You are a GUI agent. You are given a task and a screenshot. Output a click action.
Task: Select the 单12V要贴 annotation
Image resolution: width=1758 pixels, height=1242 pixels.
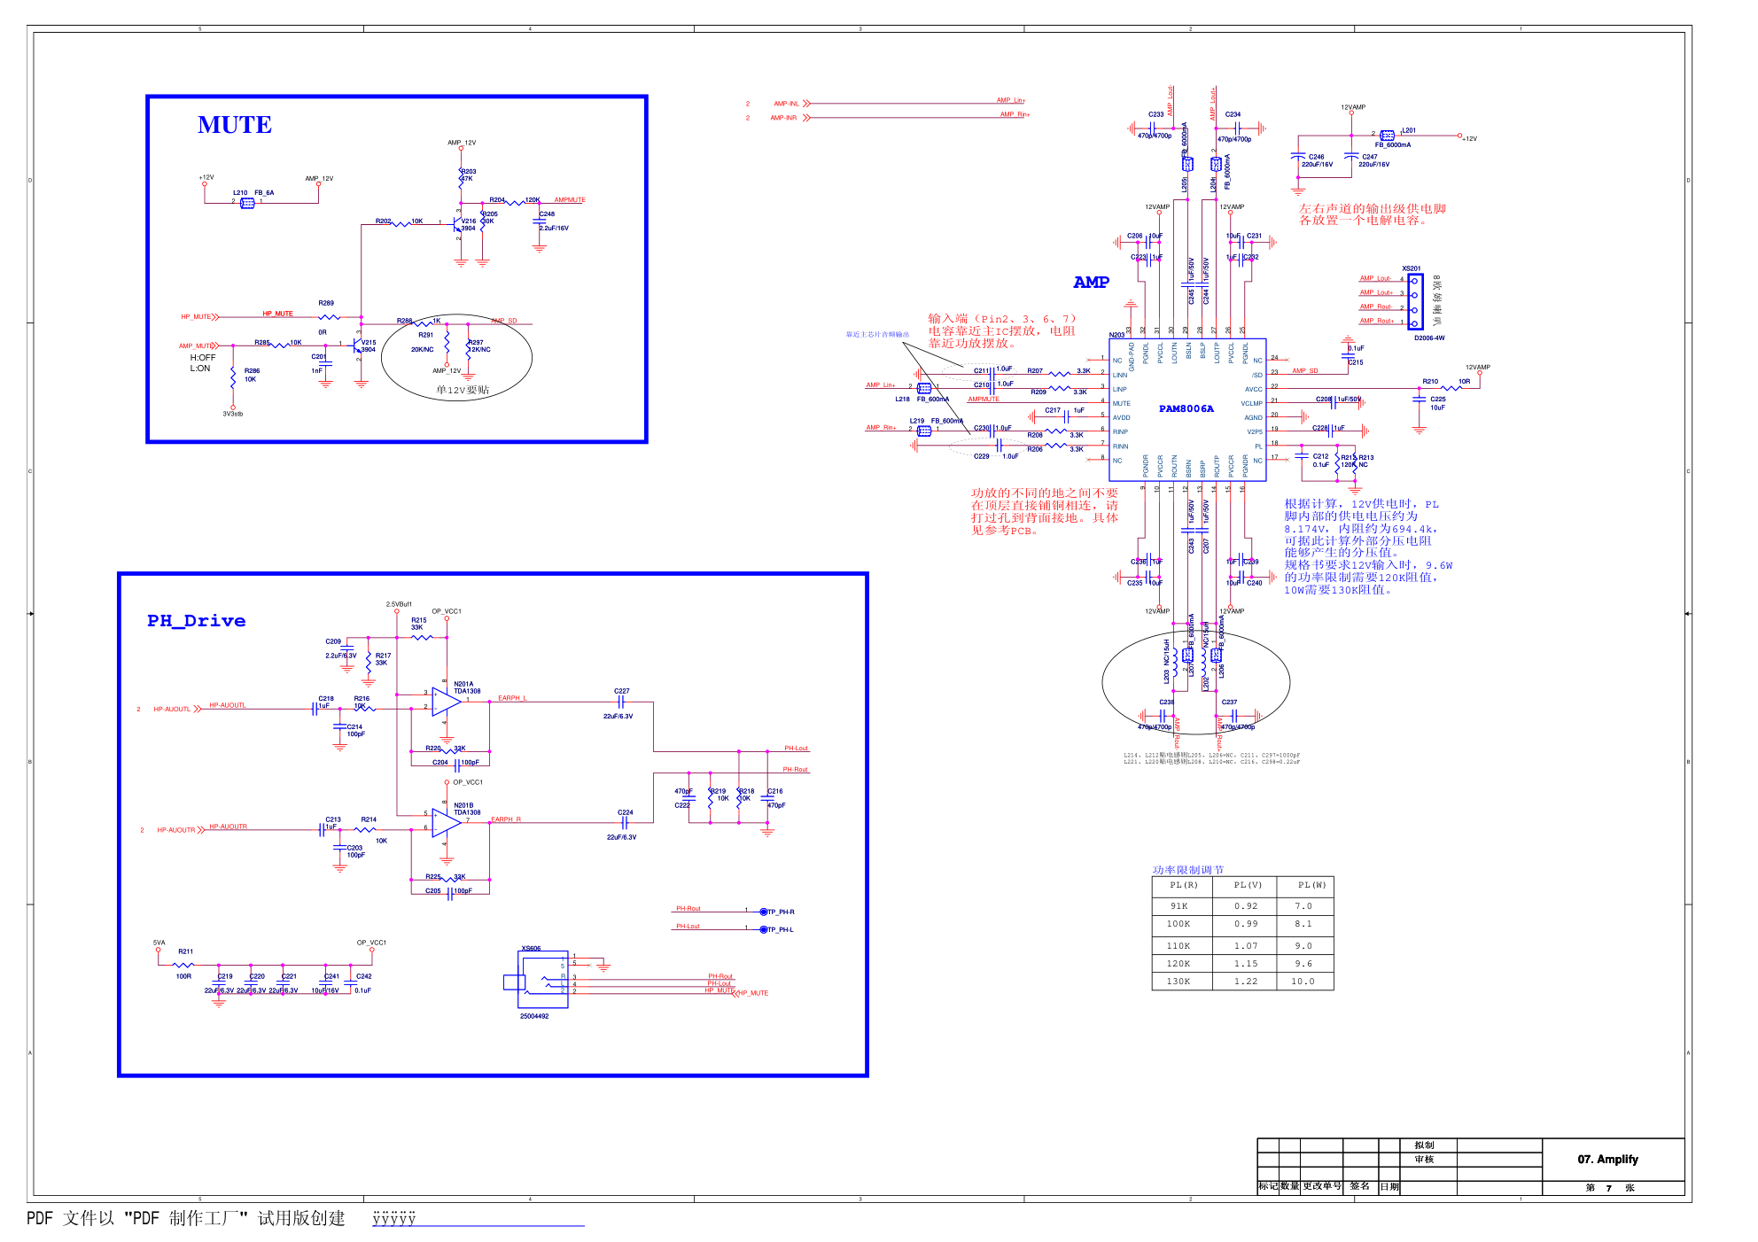(463, 390)
